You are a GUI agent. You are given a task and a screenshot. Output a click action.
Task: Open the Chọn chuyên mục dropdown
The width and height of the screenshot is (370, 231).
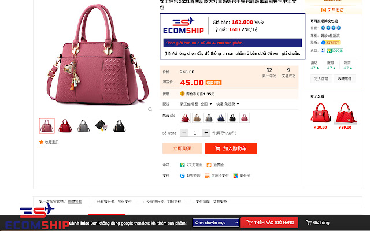click(x=216, y=222)
